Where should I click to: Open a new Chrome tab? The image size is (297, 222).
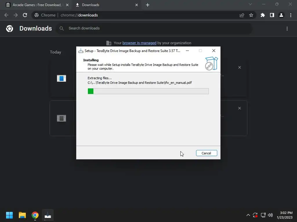[148, 5]
